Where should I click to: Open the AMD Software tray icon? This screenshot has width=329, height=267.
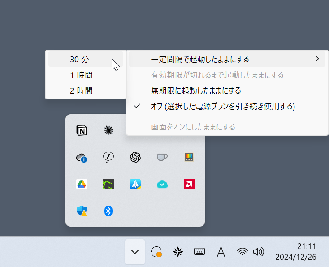click(x=189, y=184)
